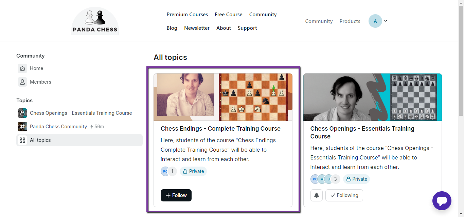Open Premium Courses in the navigation menu

[x=187, y=15]
